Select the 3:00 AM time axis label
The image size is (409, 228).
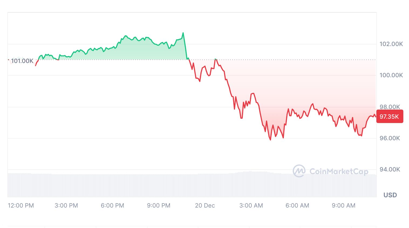(x=251, y=206)
